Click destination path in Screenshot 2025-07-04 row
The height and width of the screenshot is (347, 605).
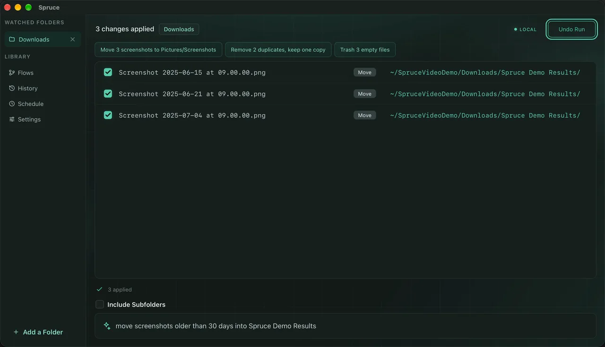(x=485, y=115)
